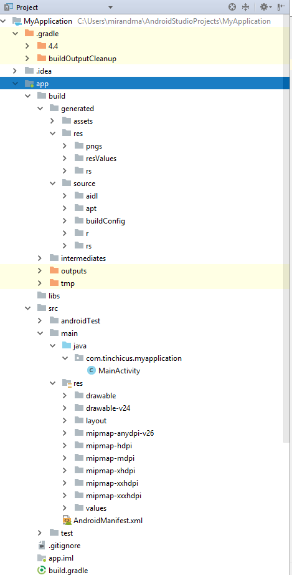Click the Collapse All icon in header
Image resolution: width=292 pixels, height=575 pixels.
coord(245,7)
